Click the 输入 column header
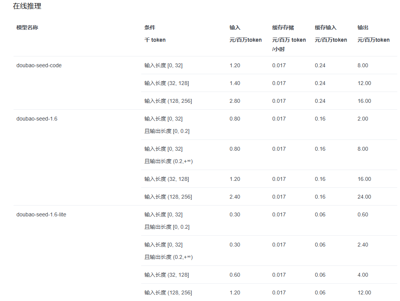 (235, 27)
